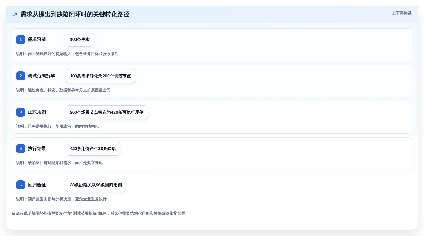
Task: Click the arrow icon beside the title
Action: pyautogui.click(x=15, y=15)
